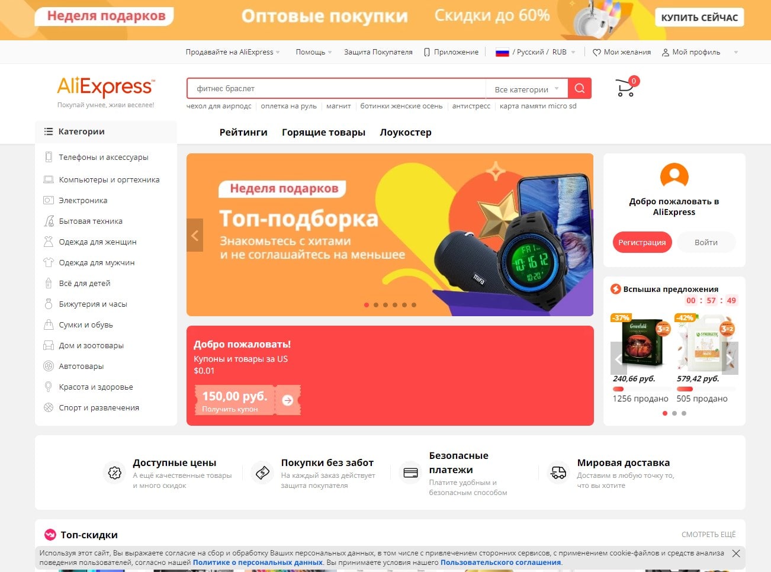Click the Приложение smartphone icon

(426, 52)
